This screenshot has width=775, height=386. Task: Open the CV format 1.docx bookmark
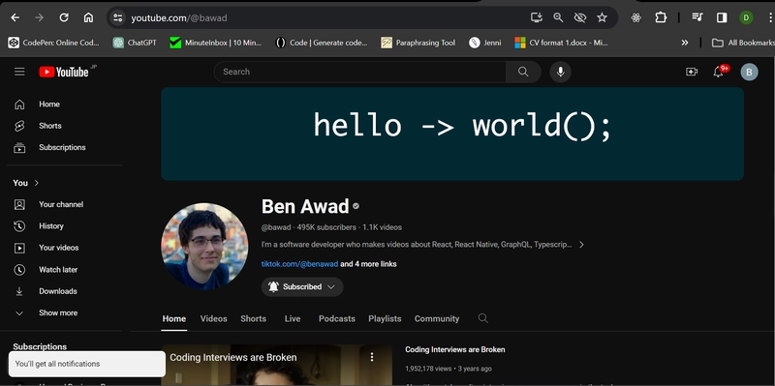(561, 43)
